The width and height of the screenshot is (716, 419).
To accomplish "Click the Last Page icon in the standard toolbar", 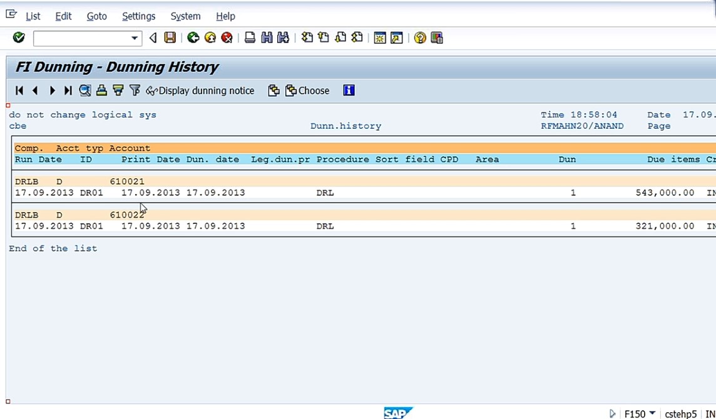I will (x=357, y=38).
